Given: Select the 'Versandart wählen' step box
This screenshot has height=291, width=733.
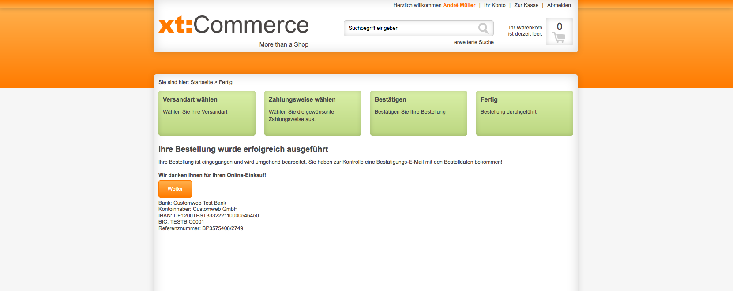Looking at the screenshot, I should click(x=207, y=113).
